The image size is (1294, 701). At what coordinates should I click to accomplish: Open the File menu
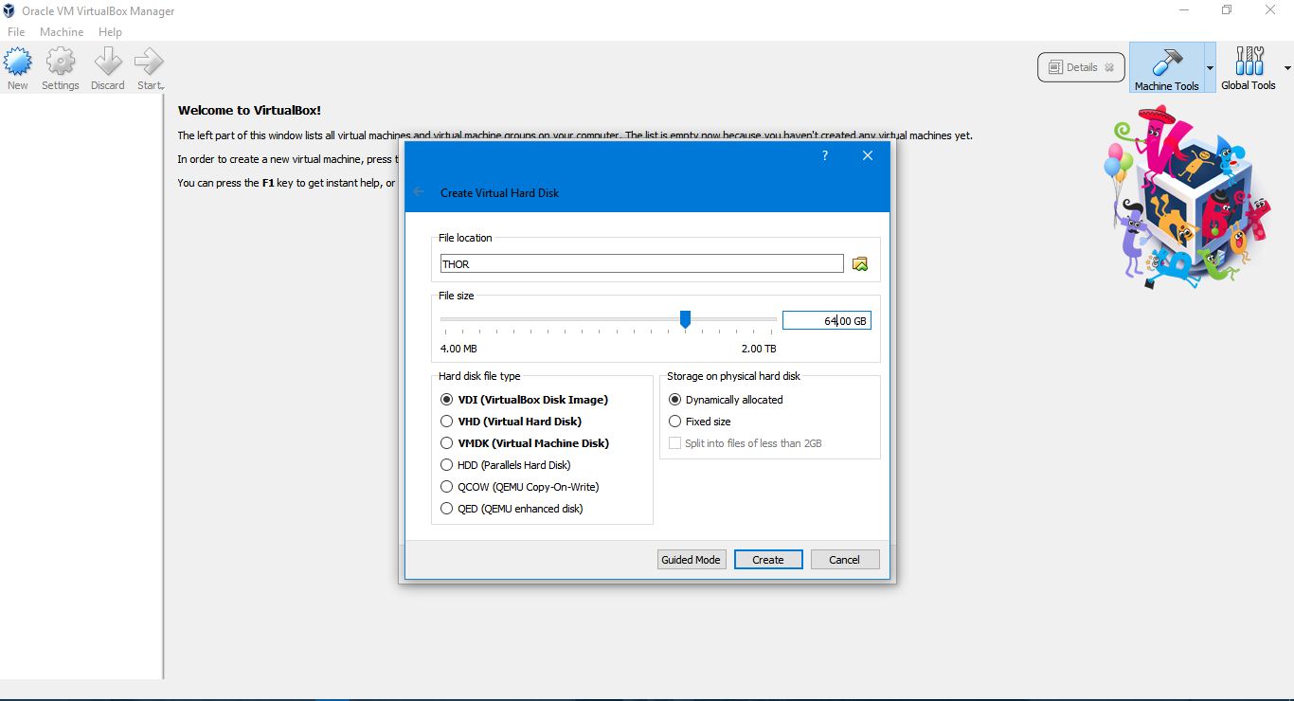point(16,32)
